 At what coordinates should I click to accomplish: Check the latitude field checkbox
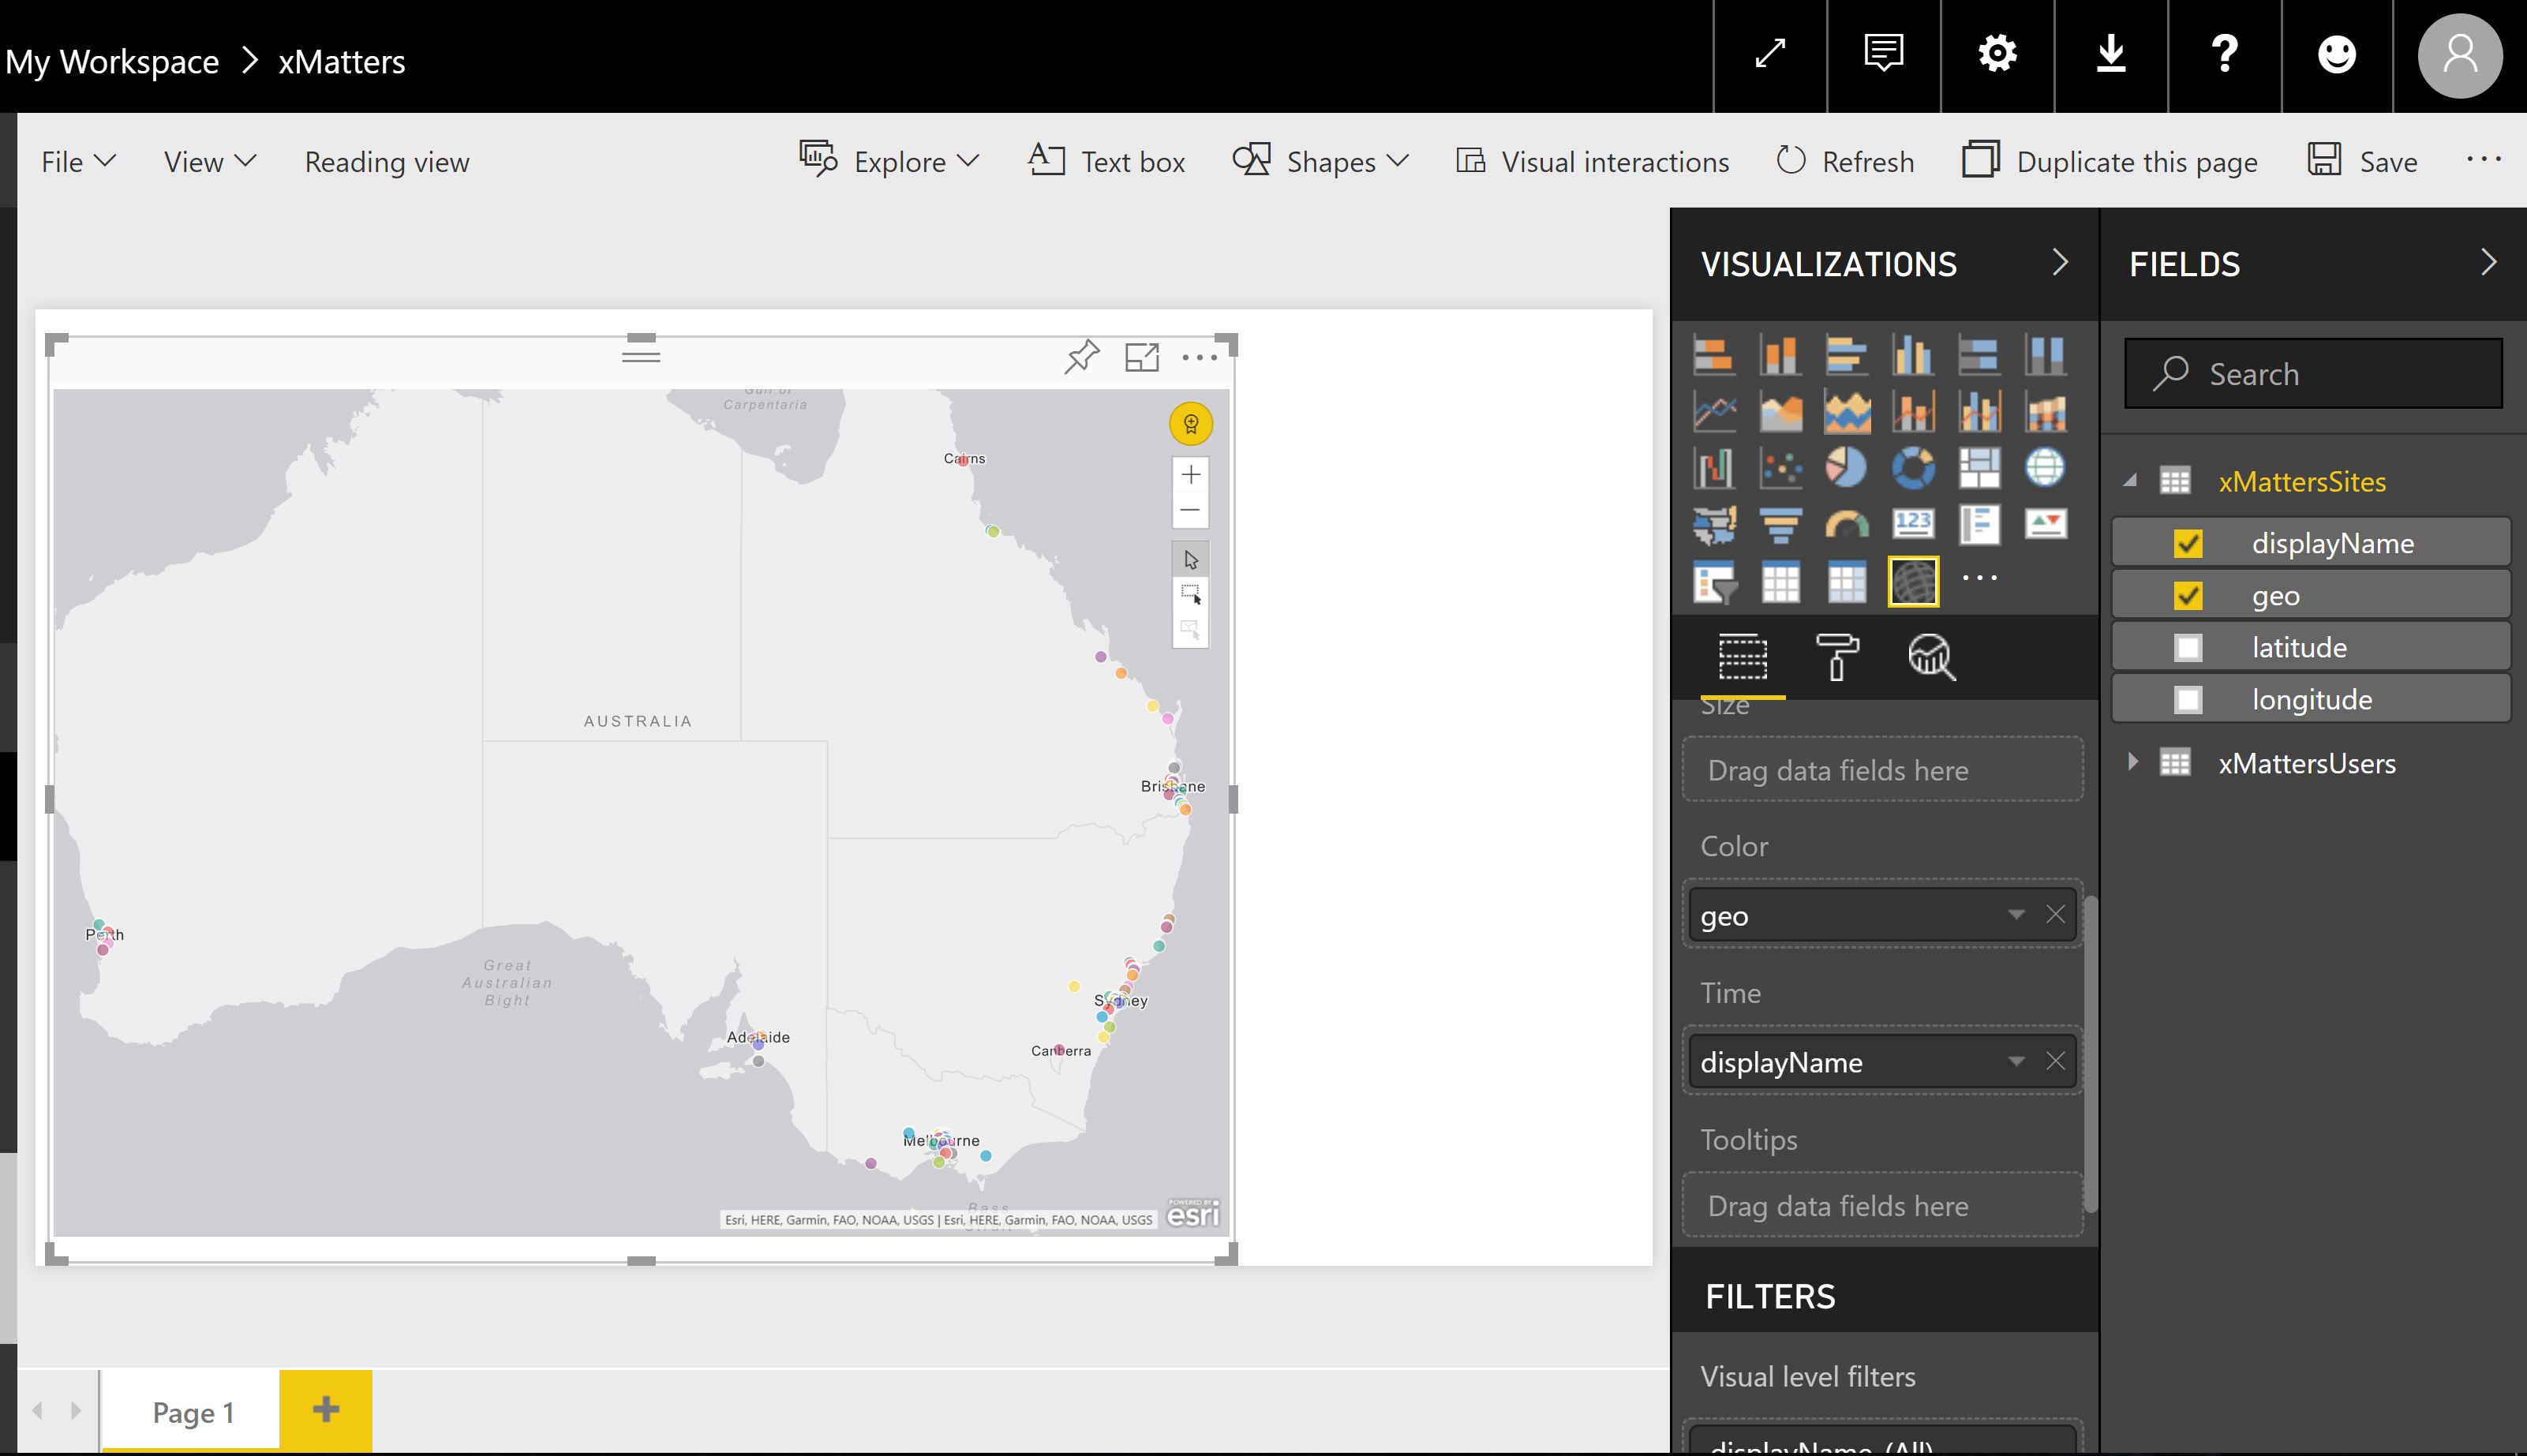(x=2190, y=647)
